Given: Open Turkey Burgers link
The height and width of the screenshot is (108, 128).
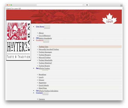Looking at the screenshot, I should click(x=45, y=55).
